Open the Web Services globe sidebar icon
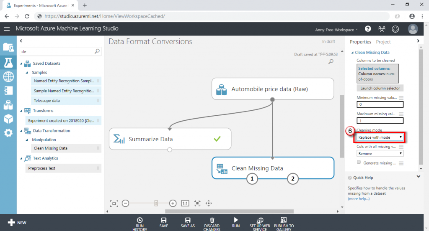Screen dimensions: 429x231 pyautogui.click(x=8, y=76)
